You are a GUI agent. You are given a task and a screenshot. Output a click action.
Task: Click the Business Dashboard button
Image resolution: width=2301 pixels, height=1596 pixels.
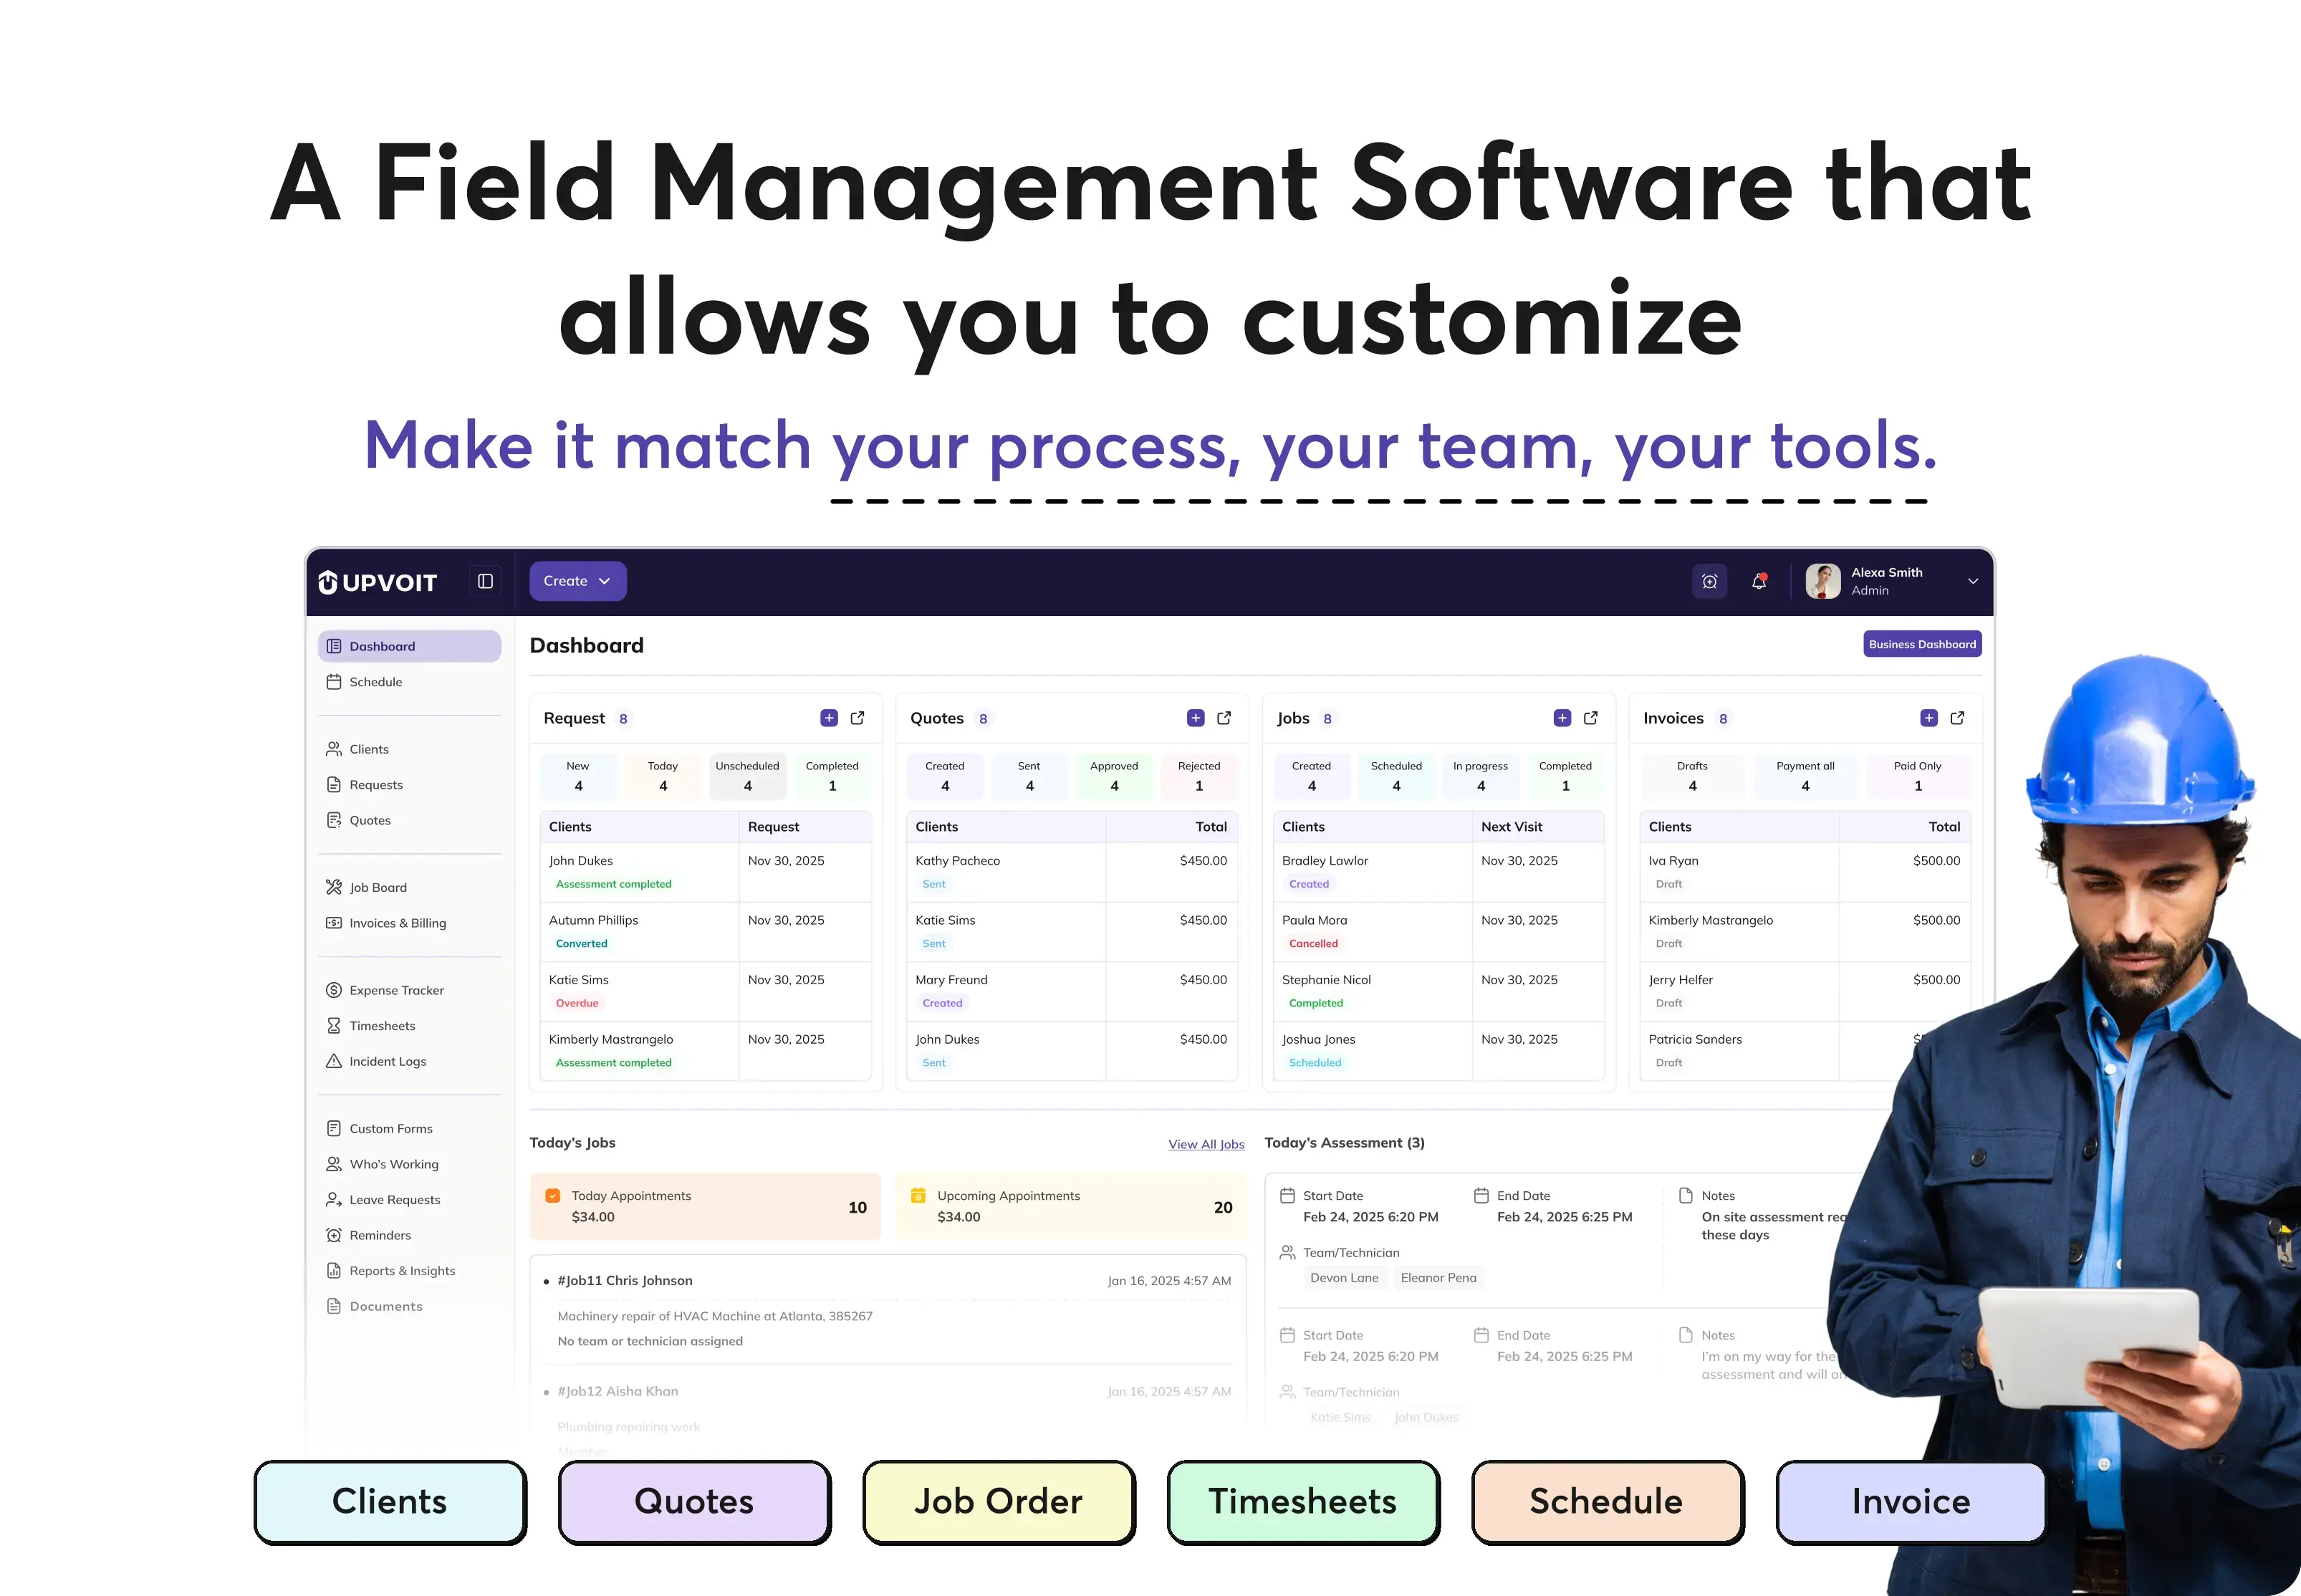(1921, 644)
